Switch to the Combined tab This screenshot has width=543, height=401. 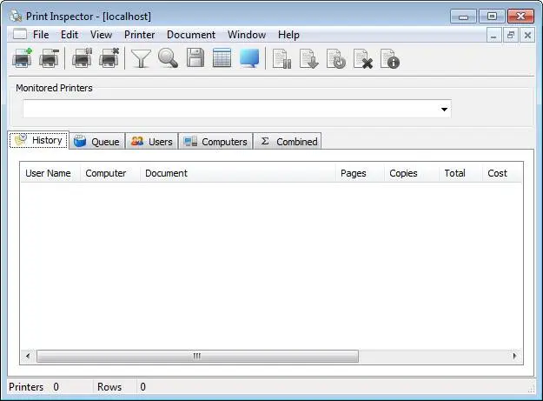click(288, 142)
